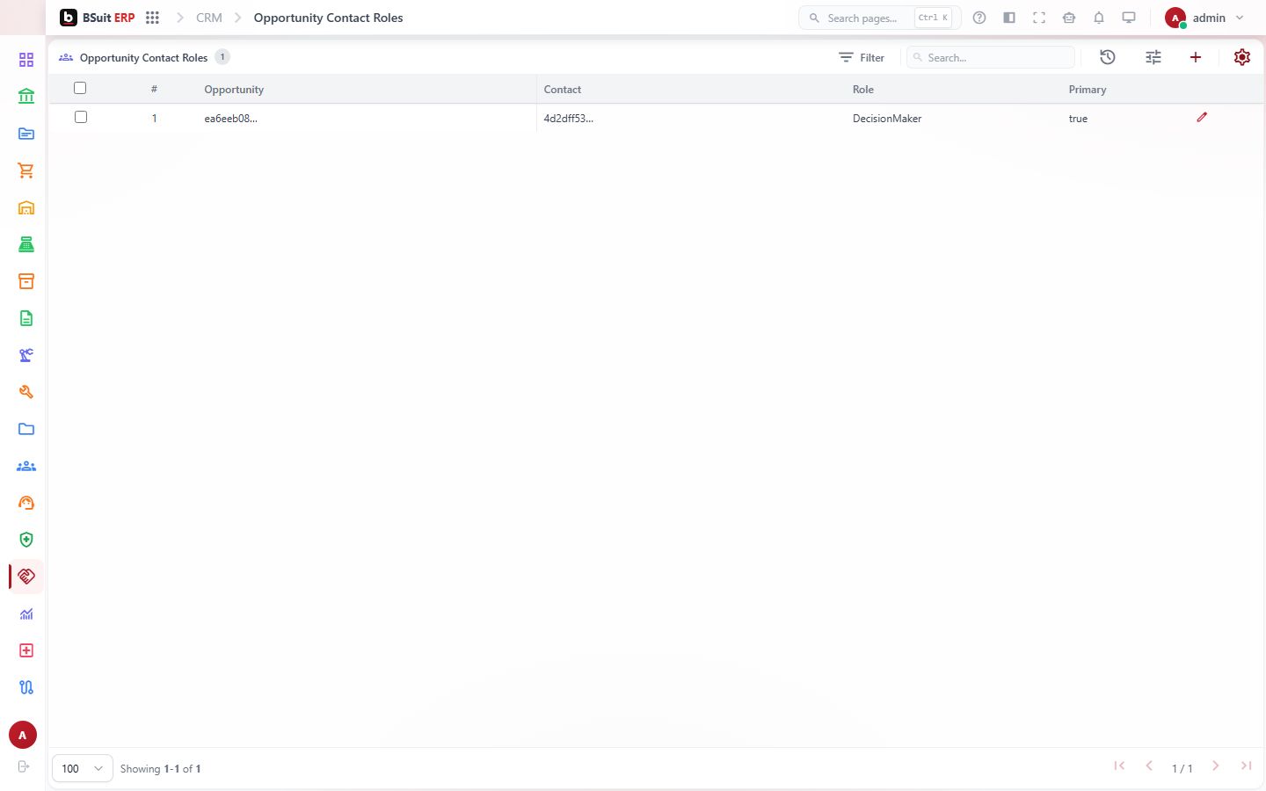Open the app launcher grid beside BSuit ERP
1266x791 pixels.
point(152,18)
